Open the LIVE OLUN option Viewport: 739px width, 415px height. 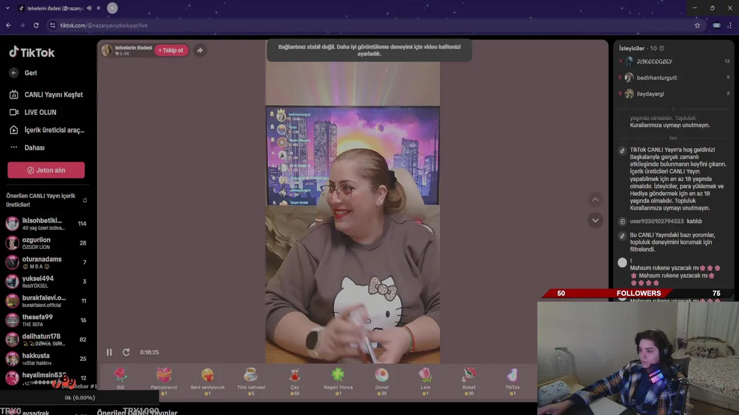[x=33, y=112]
